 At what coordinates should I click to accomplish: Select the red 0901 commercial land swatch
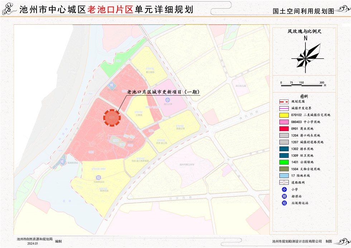pos(284,128)
